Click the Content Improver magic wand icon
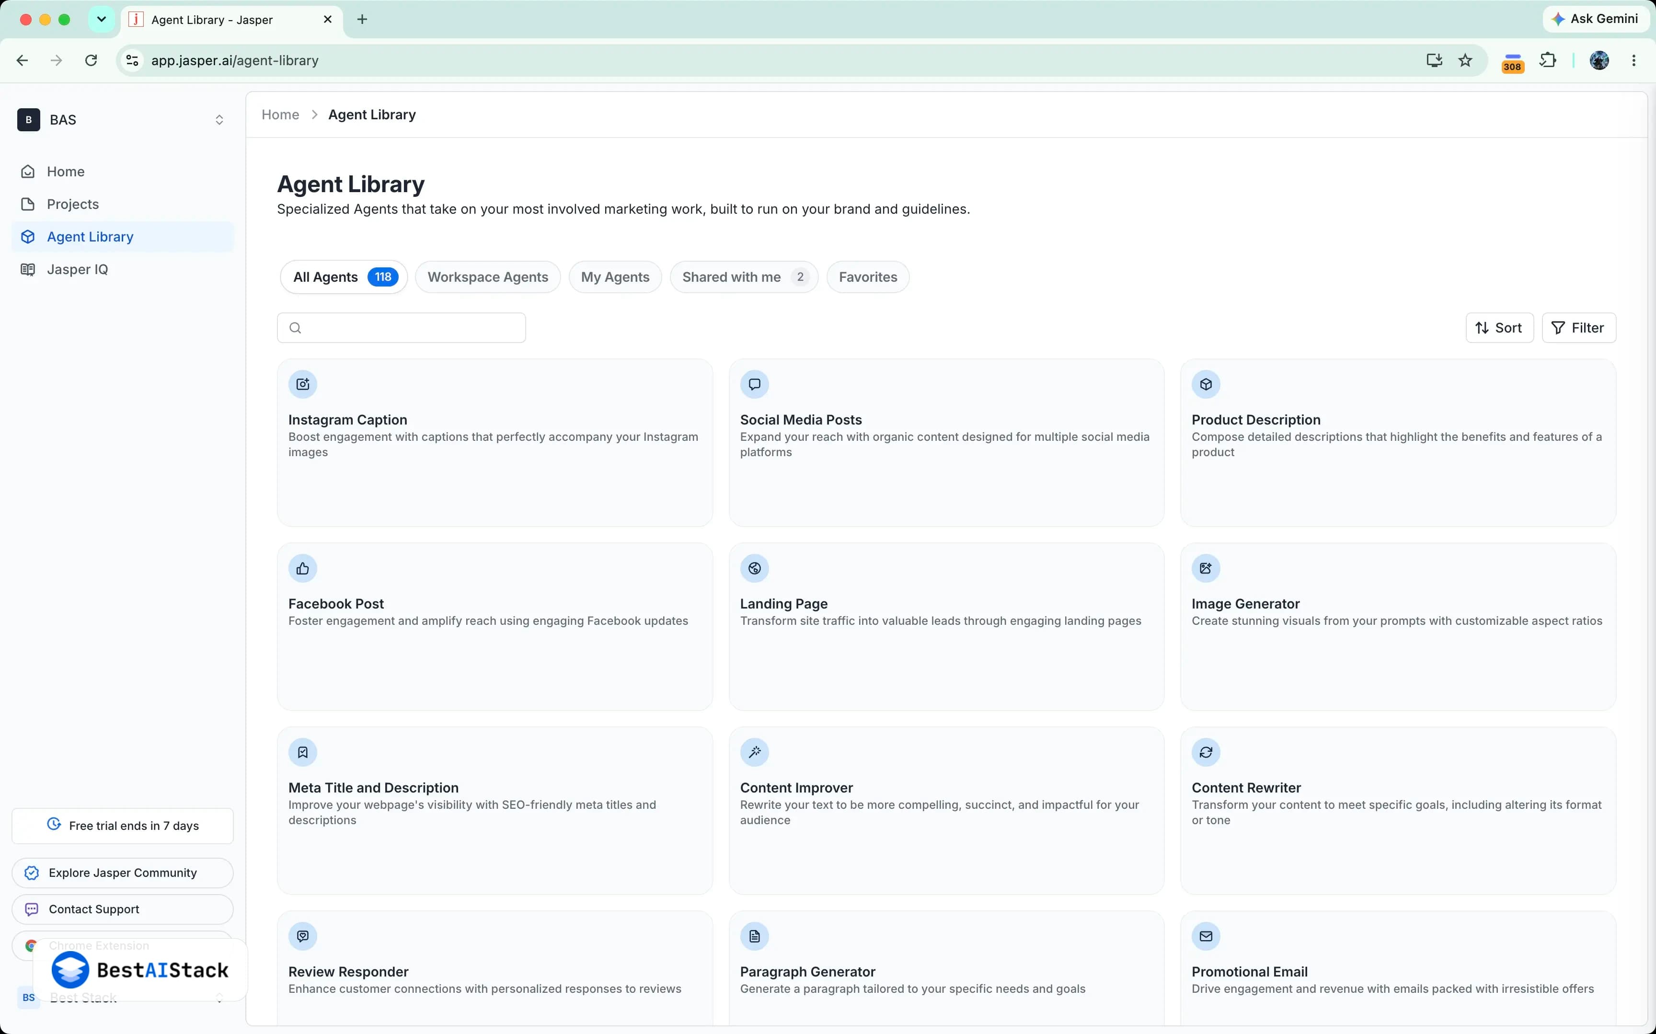 755,752
